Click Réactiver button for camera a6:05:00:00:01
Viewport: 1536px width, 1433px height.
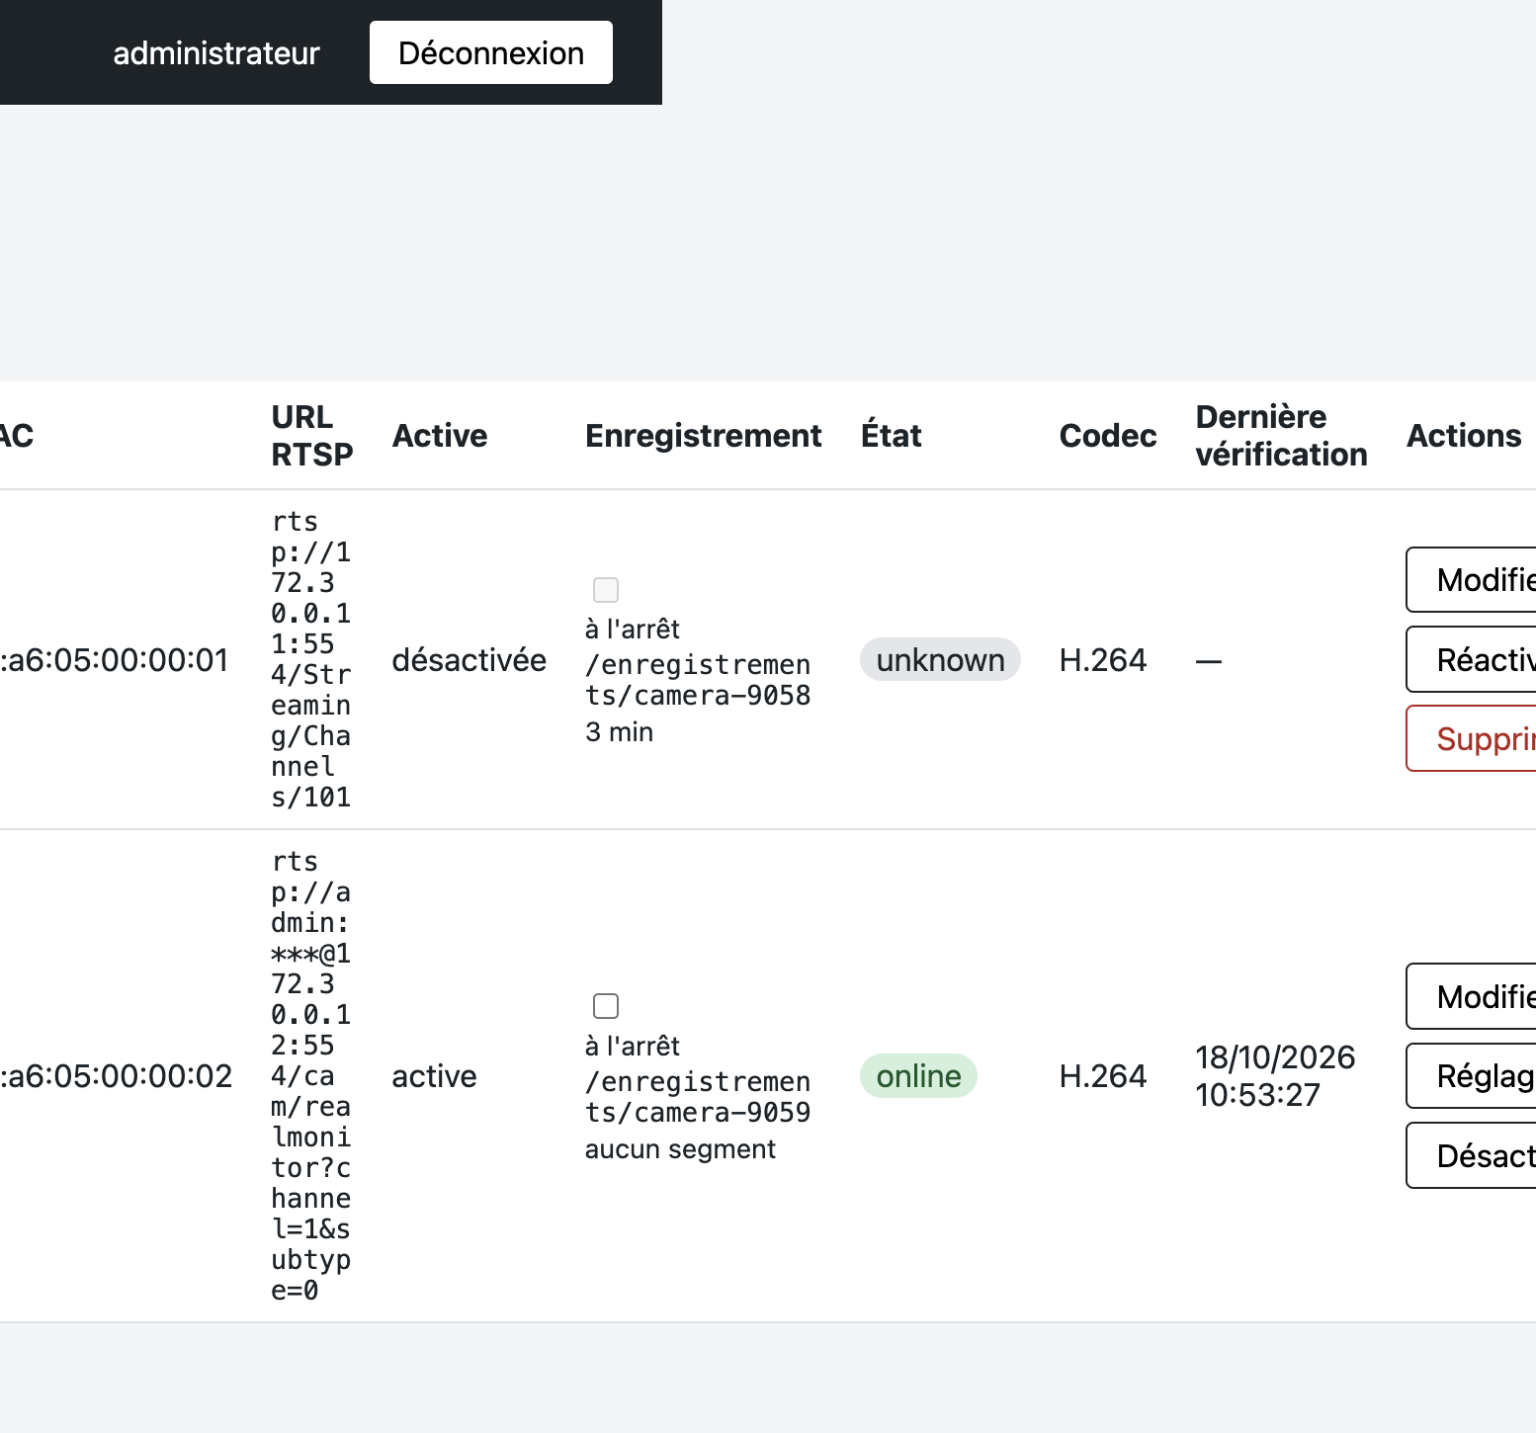[x=1471, y=659]
